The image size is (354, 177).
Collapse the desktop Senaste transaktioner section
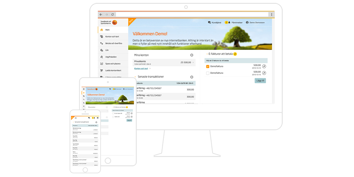click(x=136, y=77)
